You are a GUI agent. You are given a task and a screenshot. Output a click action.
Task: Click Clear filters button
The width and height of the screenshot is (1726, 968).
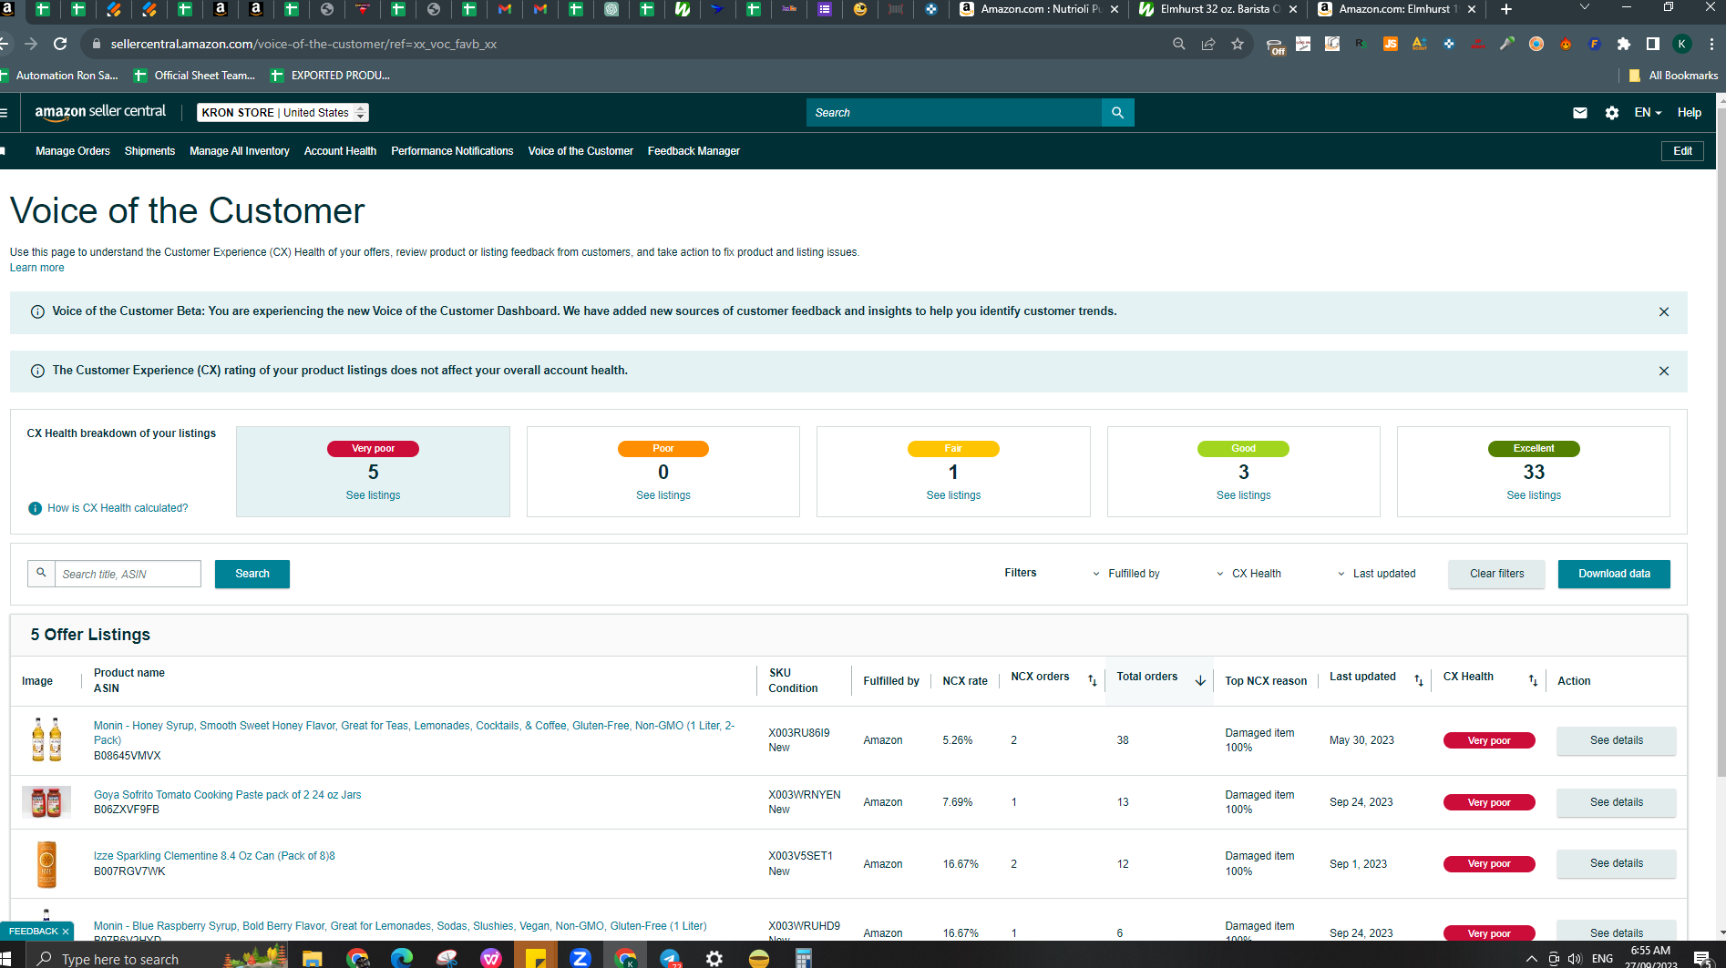point(1496,574)
